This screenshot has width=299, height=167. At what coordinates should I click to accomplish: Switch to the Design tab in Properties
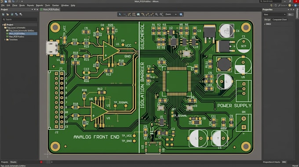[267, 20]
